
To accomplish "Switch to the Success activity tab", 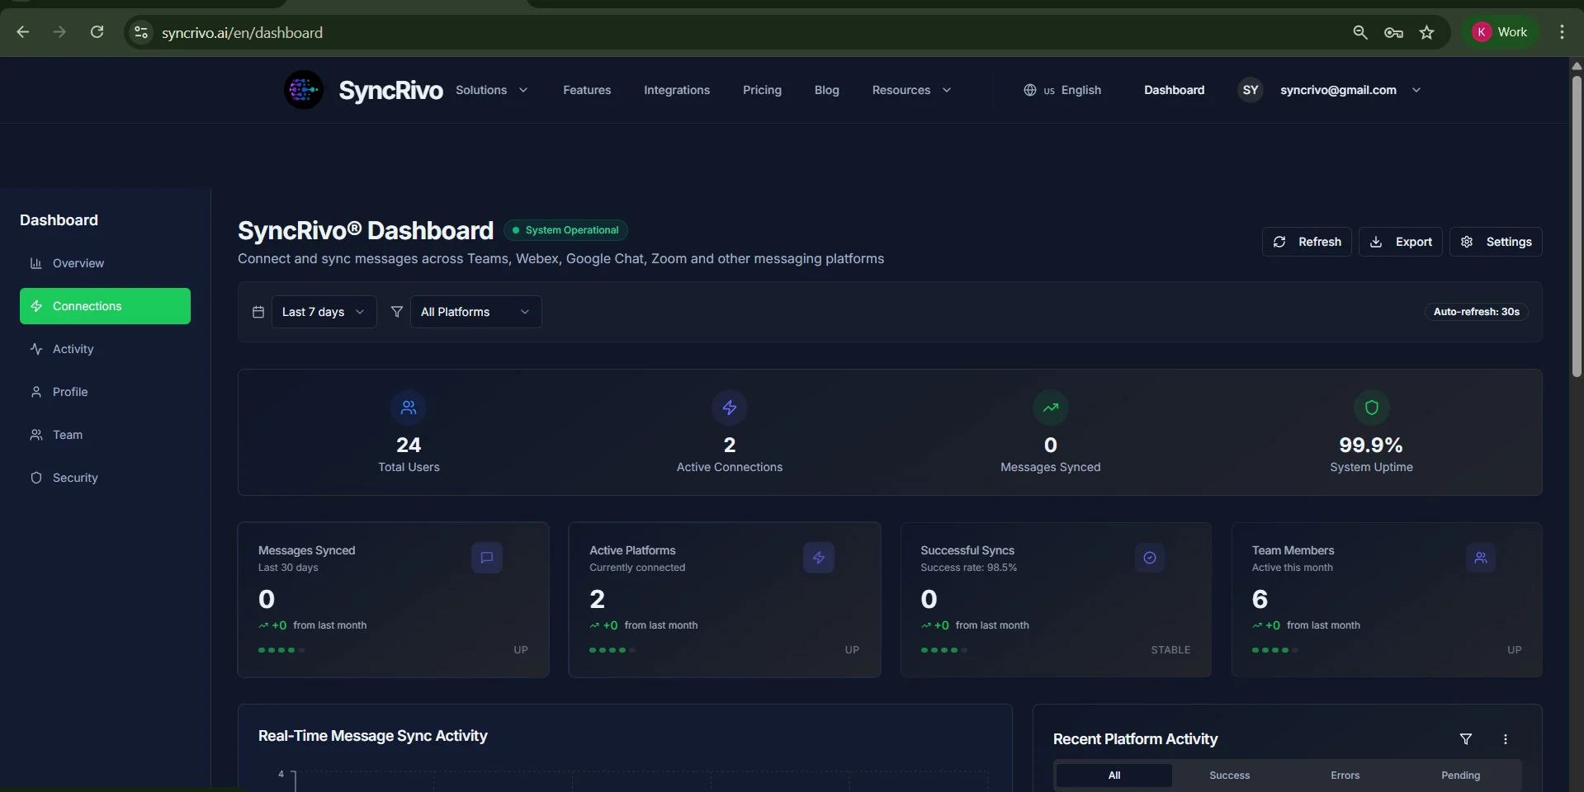I will coord(1229,775).
